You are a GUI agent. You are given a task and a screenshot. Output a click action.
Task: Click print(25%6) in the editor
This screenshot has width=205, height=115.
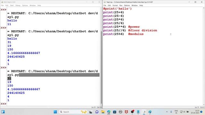point(113,34)
